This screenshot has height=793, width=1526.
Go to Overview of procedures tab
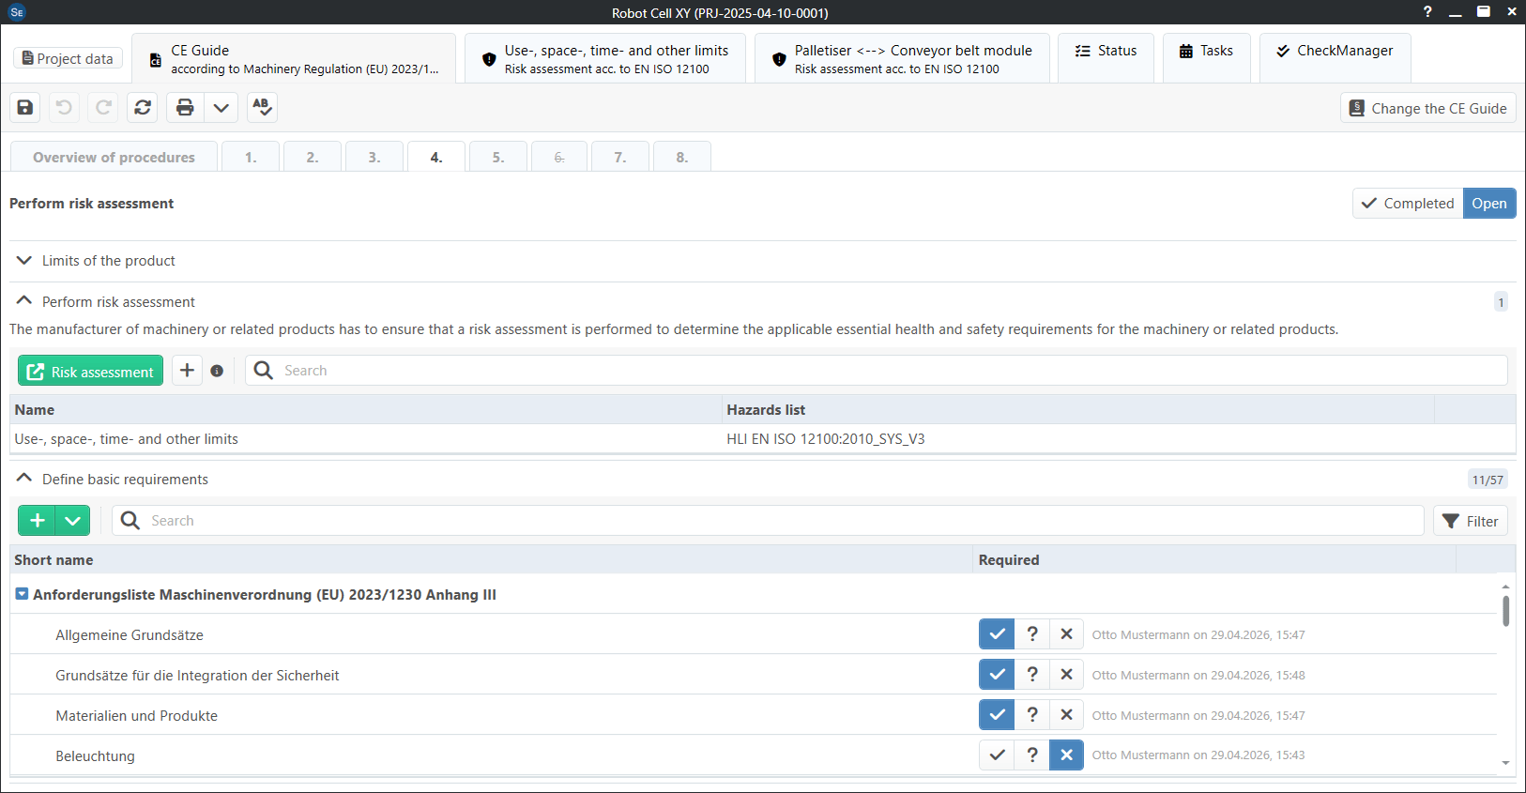tap(114, 157)
